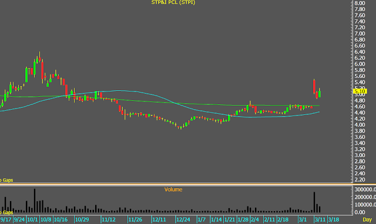Select the 100000.0 volume axis label
376x224 pixels.
[365, 205]
